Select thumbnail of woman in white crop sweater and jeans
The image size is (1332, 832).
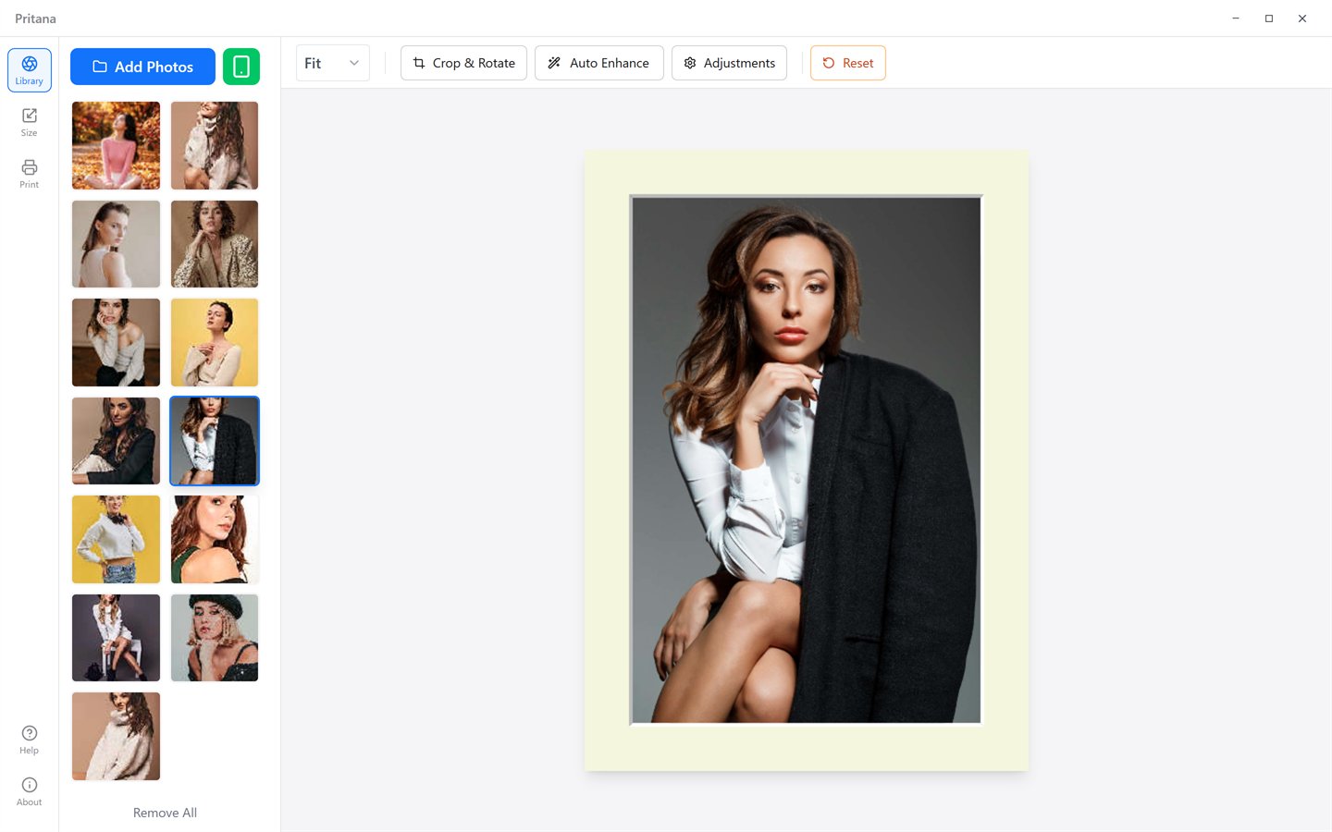click(x=116, y=539)
